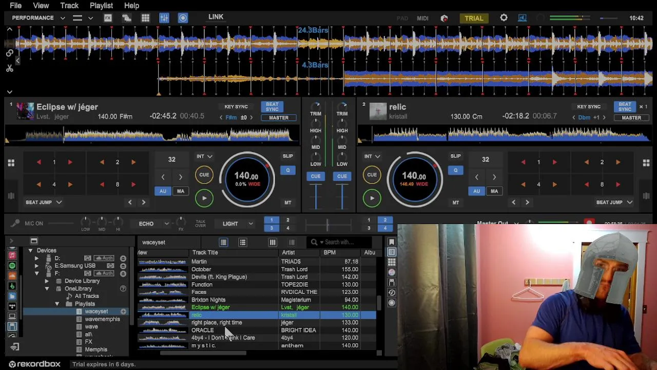Viewport: 657px width, 370px height.
Task: Click channel 2 volume fader
Action: tap(342, 196)
